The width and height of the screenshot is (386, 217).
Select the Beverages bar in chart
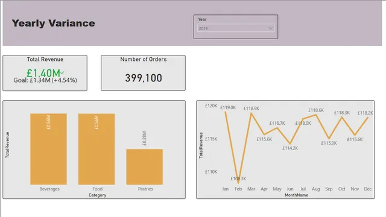pyautogui.click(x=48, y=149)
